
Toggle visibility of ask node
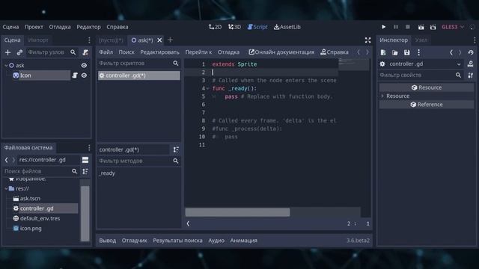click(x=84, y=65)
